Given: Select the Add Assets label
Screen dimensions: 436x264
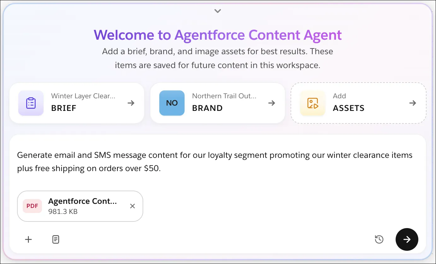Looking at the screenshot, I should click(x=349, y=102).
